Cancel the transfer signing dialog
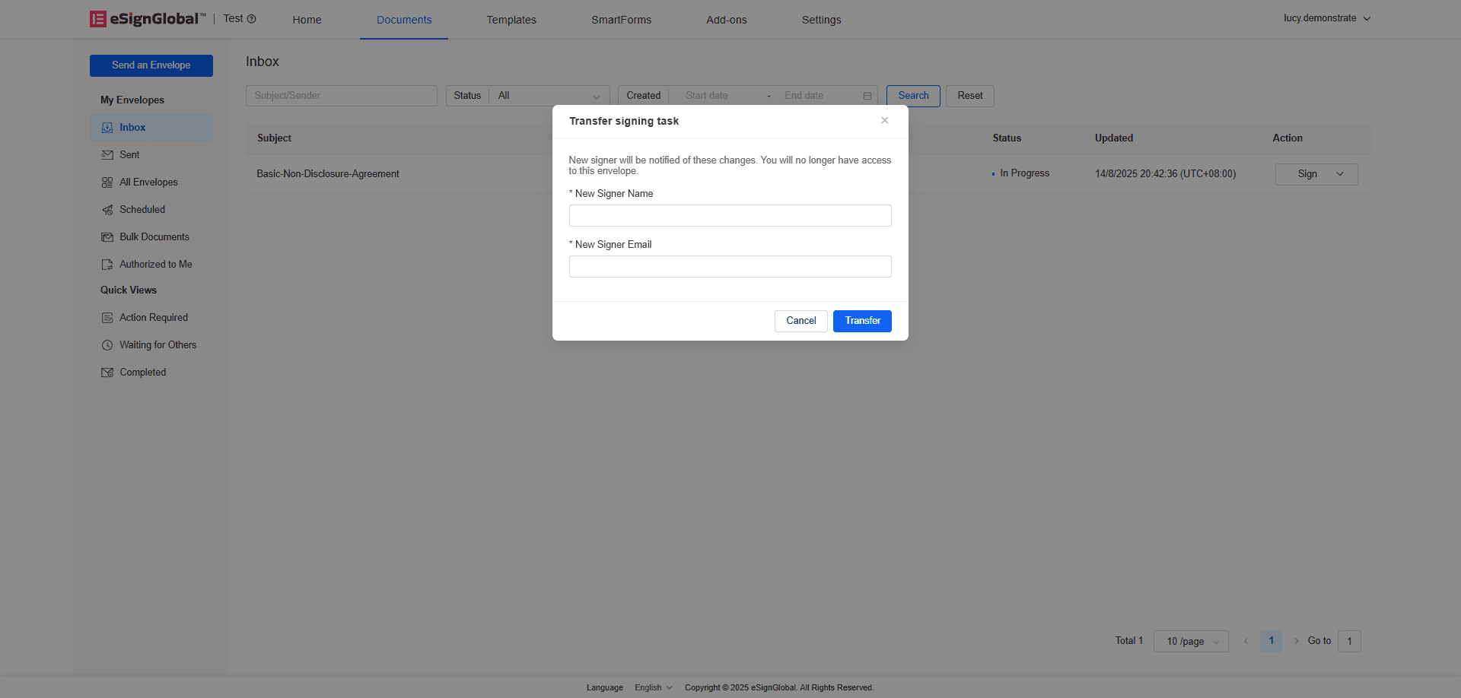This screenshot has height=698, width=1461. 801,321
